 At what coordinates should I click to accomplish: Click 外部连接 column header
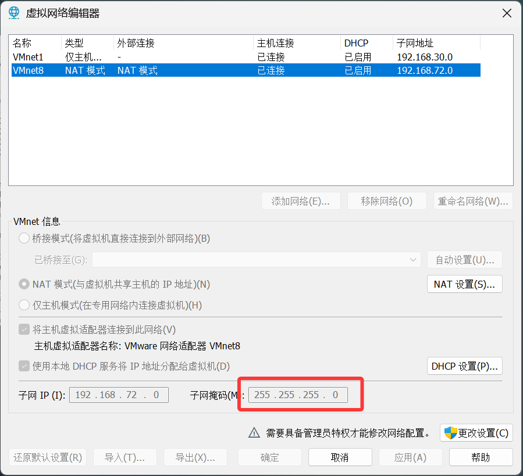tap(183, 43)
